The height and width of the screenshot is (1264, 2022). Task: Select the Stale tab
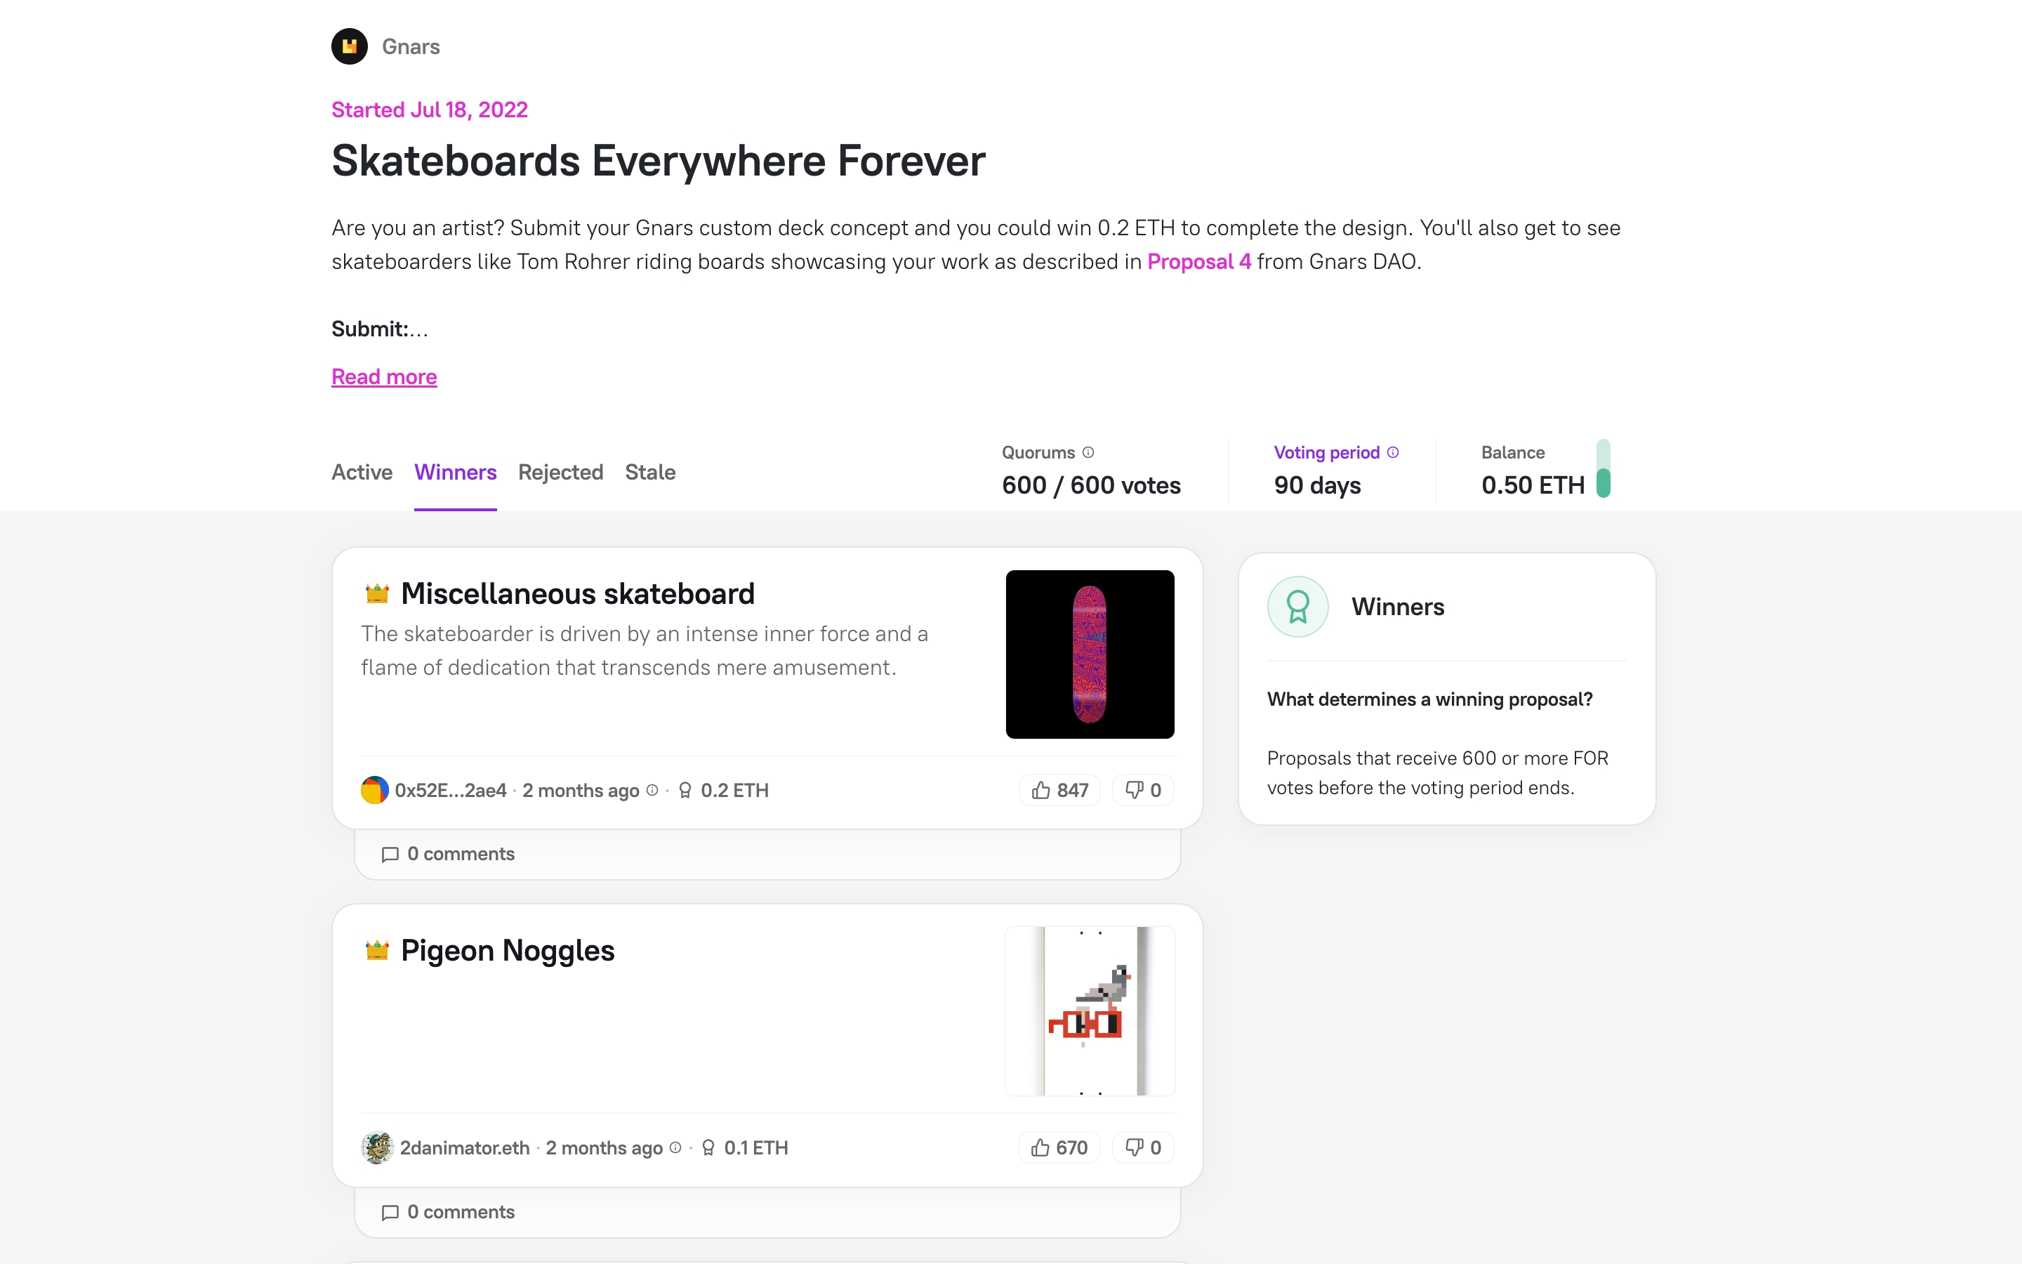pyautogui.click(x=650, y=473)
